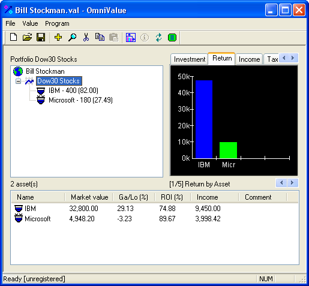This screenshot has width=309, height=286.
Task: Sort by the Ga/Lo (%) column header
Action: point(134,197)
